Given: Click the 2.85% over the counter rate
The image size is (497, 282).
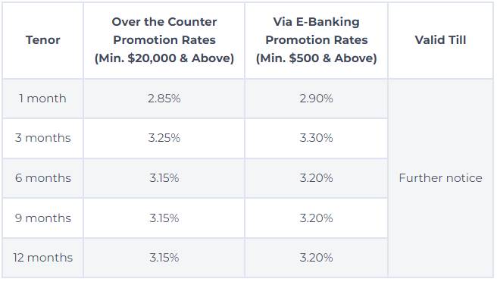Looking at the screenshot, I should coord(164,99).
